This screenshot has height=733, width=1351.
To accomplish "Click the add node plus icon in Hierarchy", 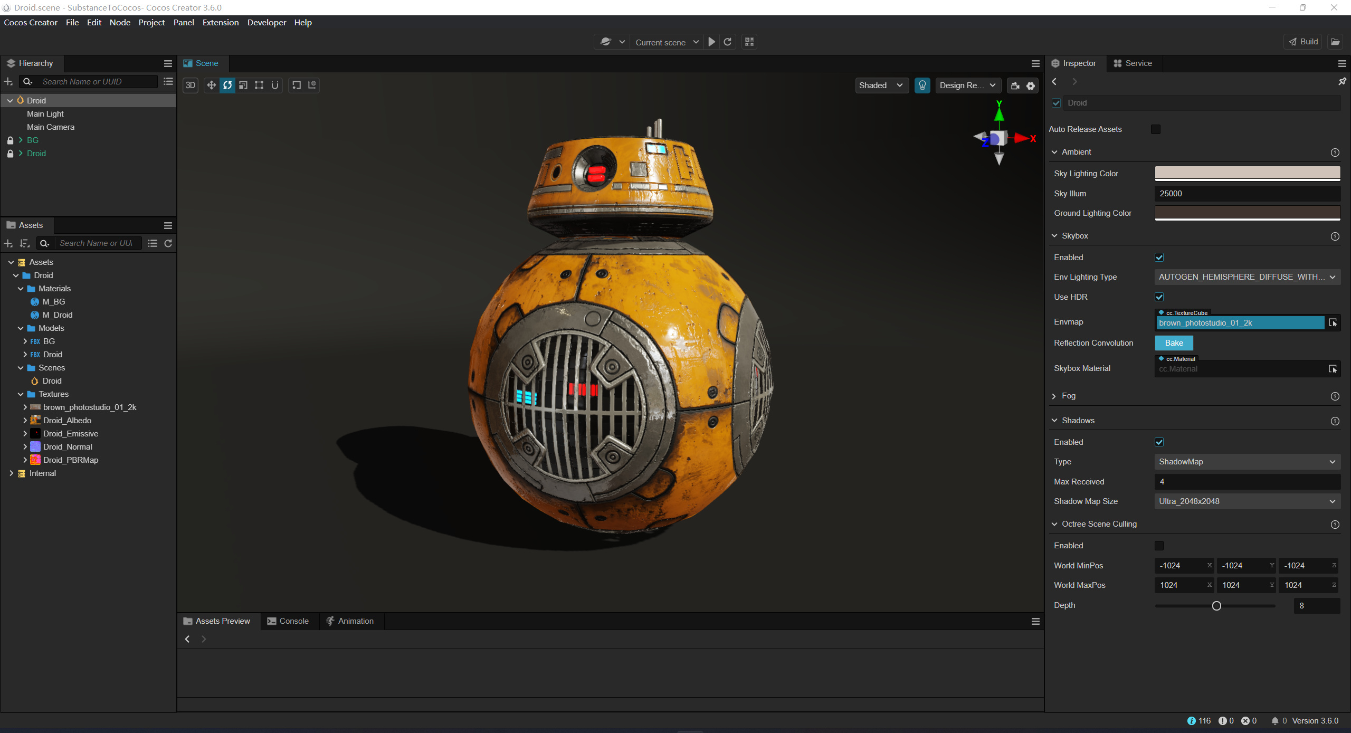I will click(8, 81).
